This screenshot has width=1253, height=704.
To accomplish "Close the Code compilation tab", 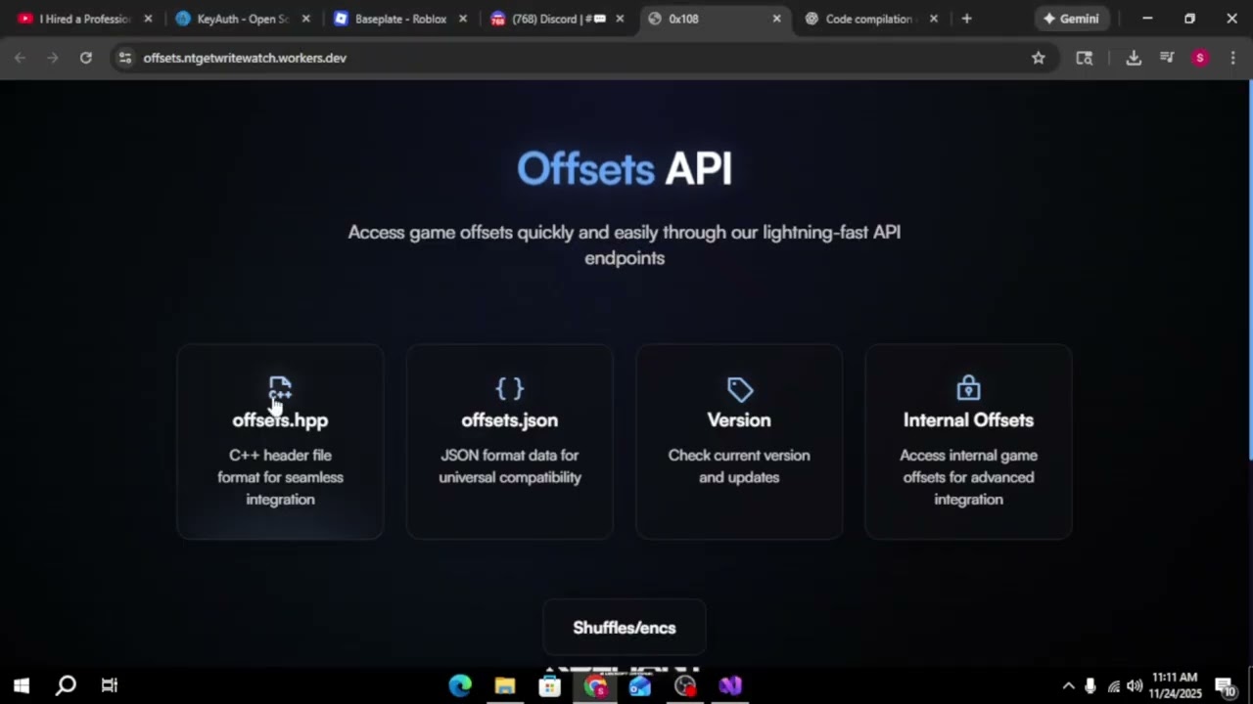I will pyautogui.click(x=934, y=19).
